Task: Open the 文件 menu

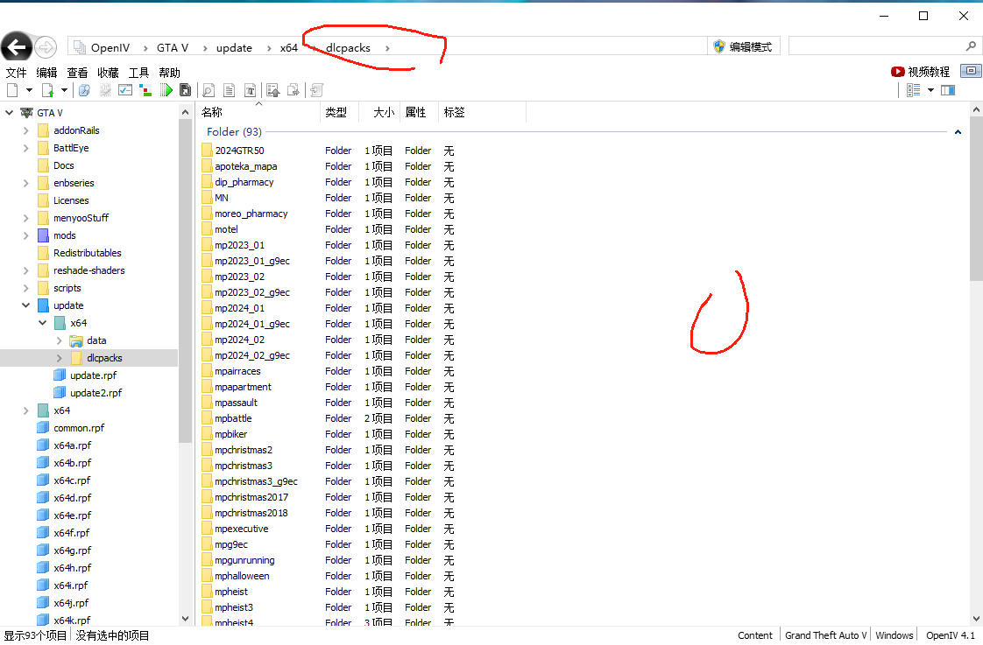Action: pos(17,73)
